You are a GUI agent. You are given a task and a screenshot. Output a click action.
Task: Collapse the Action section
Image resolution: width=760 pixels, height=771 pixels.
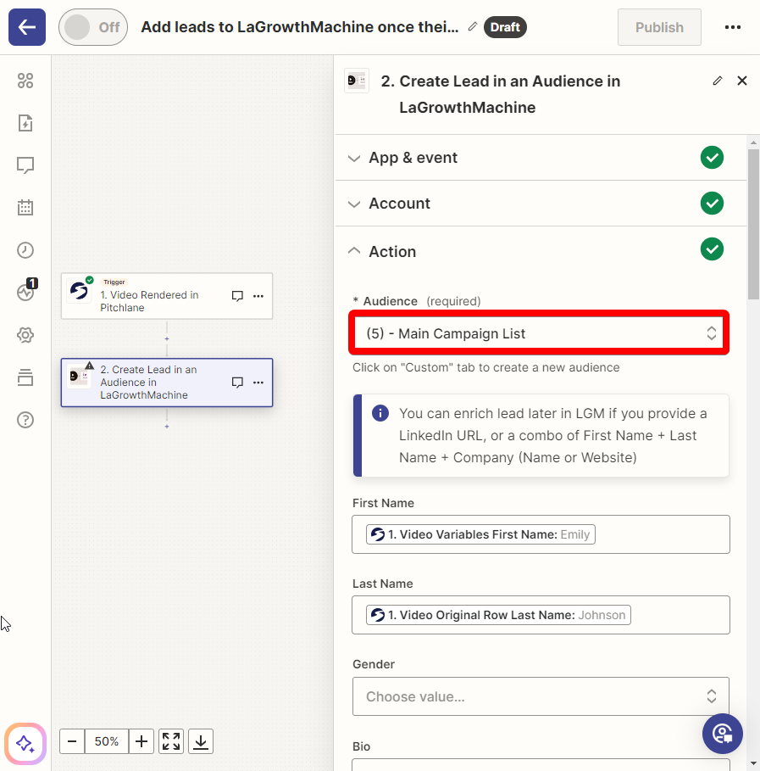(x=541, y=251)
